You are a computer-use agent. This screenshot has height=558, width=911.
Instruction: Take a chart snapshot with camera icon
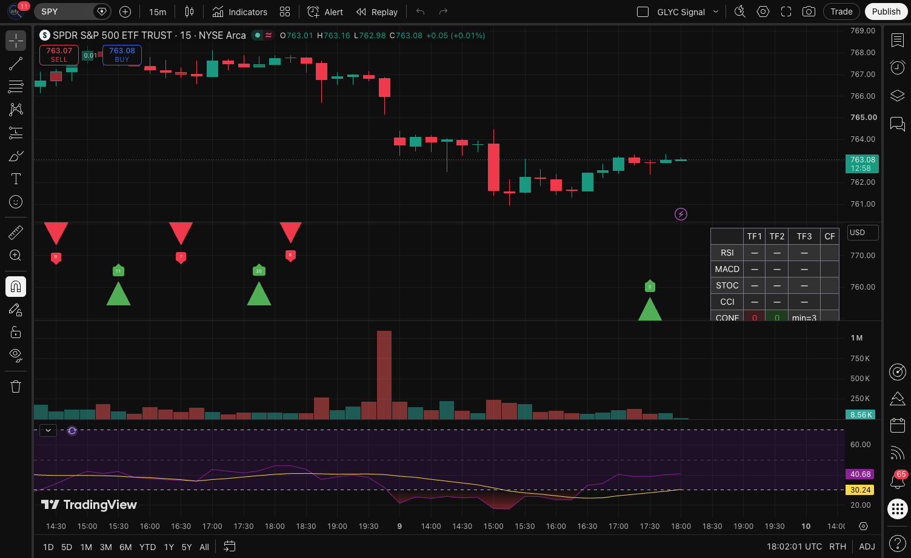[809, 12]
